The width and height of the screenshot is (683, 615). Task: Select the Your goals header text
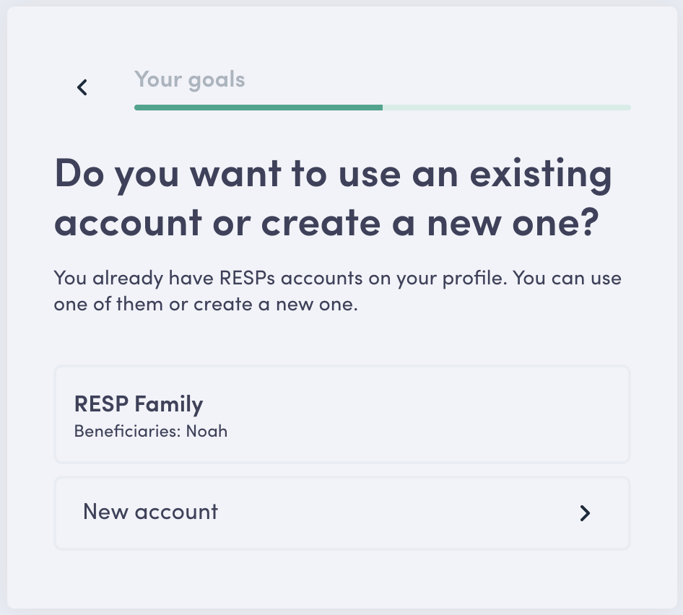(x=189, y=79)
